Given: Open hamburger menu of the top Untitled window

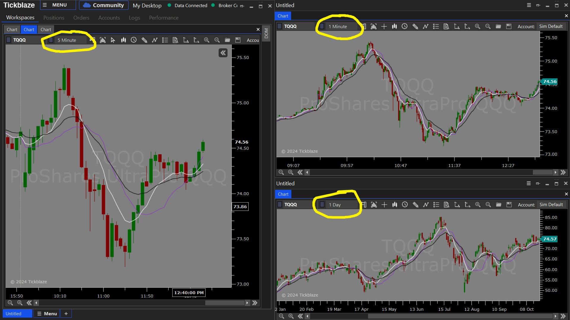Looking at the screenshot, I should point(529,5).
